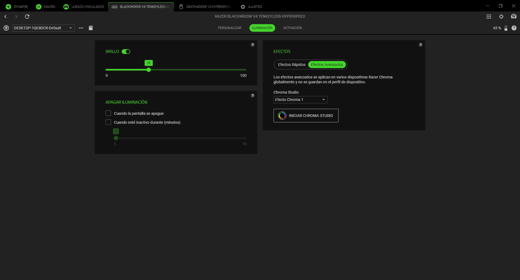Switch to the Personalizar section
This screenshot has height=280, width=520.
[x=230, y=28]
